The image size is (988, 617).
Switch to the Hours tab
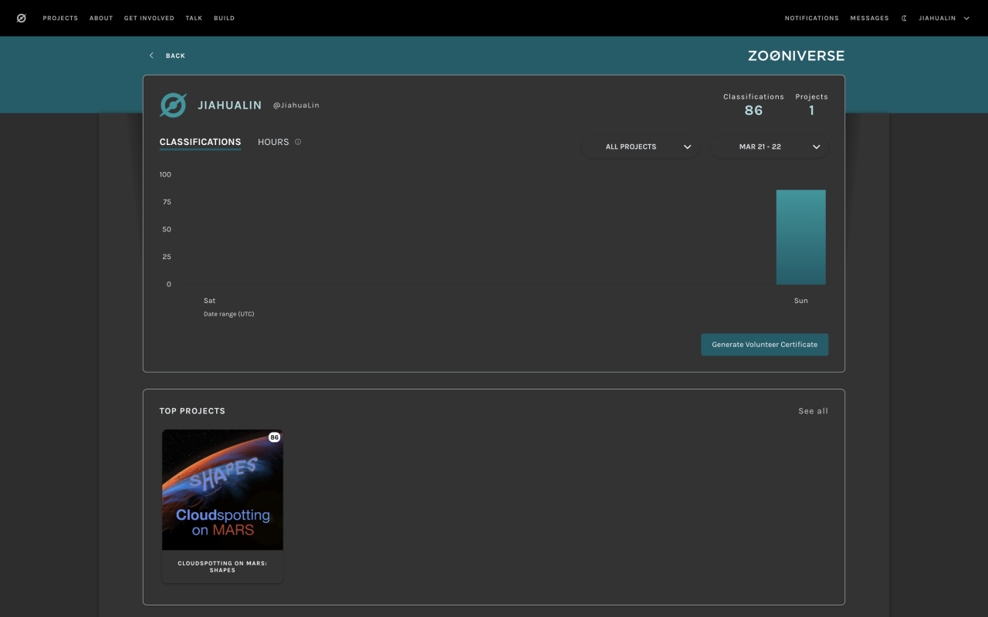(x=273, y=142)
